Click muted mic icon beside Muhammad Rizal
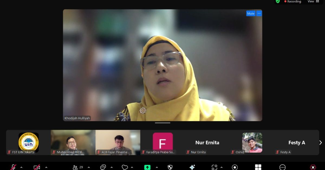Screen dimensions: 325x170 coord(54,152)
